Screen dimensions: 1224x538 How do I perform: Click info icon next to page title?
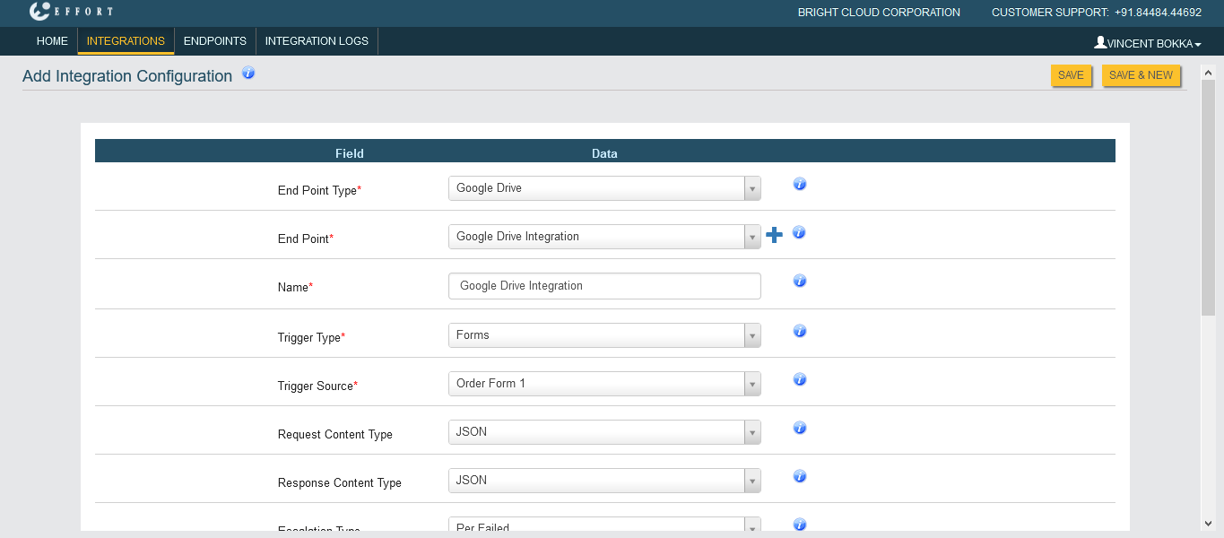[x=248, y=74]
